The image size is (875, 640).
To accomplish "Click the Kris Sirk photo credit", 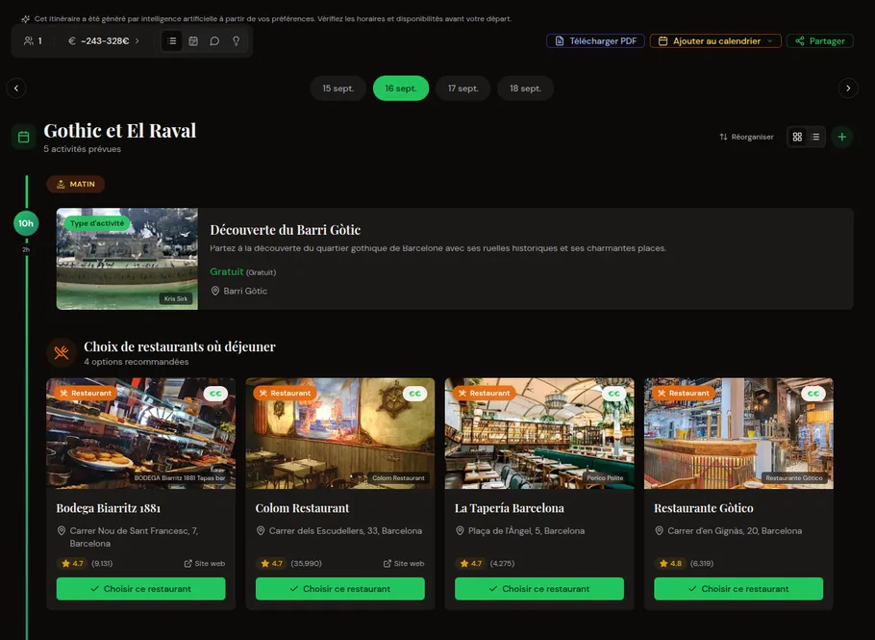I will click(x=176, y=298).
